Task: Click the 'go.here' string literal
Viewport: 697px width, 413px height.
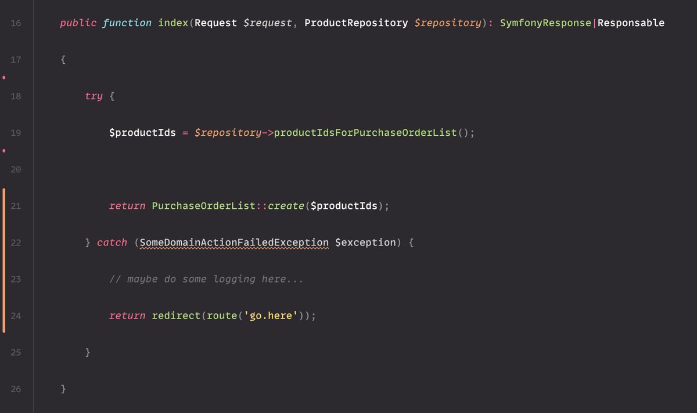Action: [x=271, y=316]
